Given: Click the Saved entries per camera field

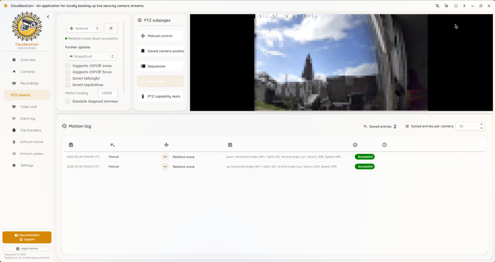Looking at the screenshot, I should pos(468,126).
